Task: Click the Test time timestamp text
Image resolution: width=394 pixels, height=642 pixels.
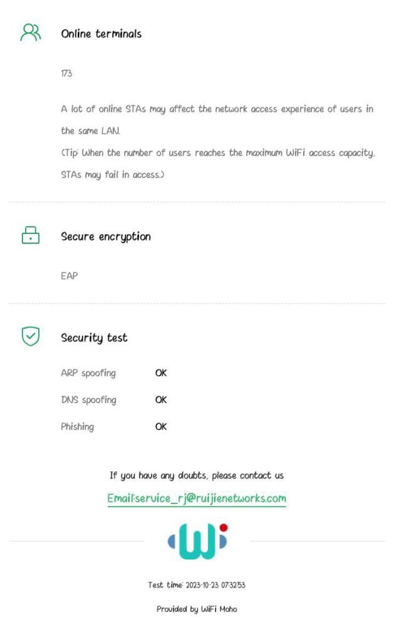Action: (197, 585)
